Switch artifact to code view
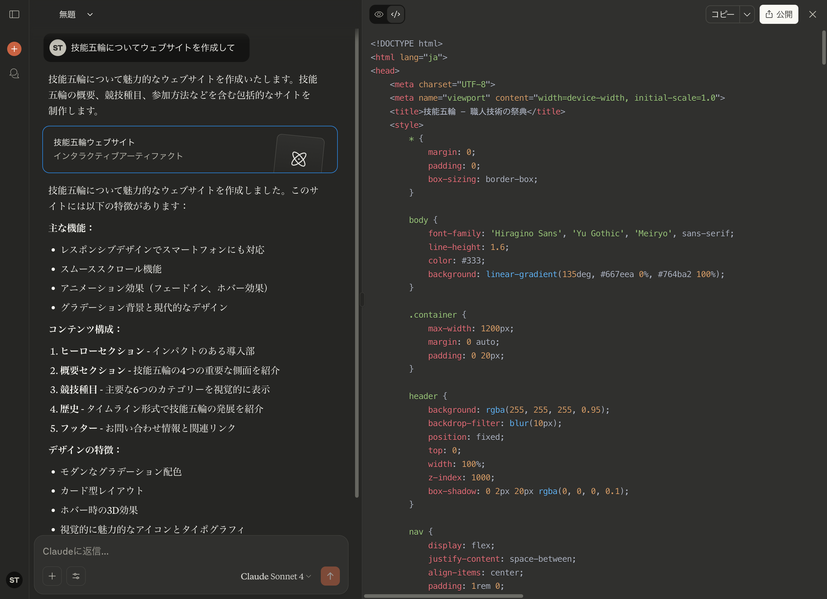The image size is (827, 599). 396,14
